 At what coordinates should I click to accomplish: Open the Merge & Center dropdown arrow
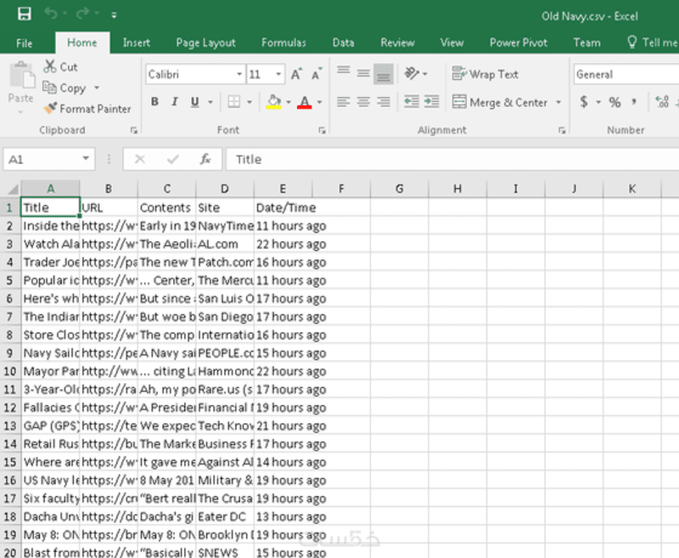tap(558, 102)
